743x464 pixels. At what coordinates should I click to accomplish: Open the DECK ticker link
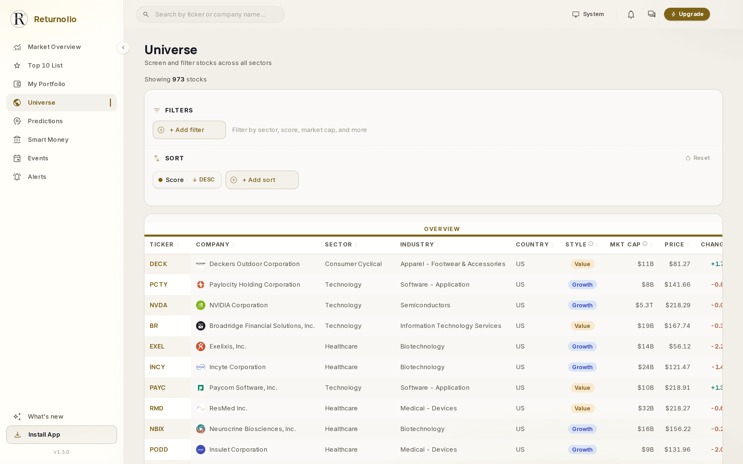coord(158,264)
